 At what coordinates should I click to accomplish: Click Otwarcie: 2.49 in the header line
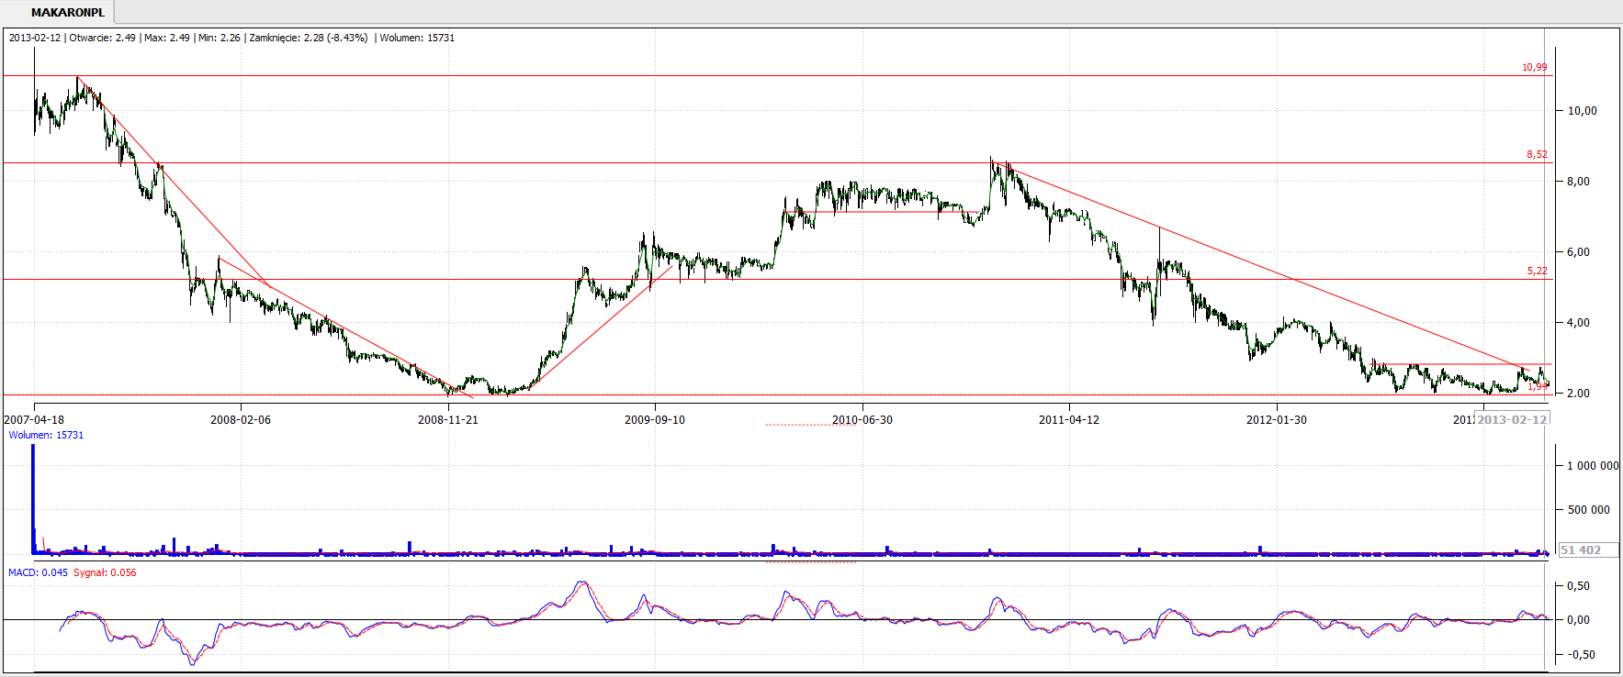102,38
